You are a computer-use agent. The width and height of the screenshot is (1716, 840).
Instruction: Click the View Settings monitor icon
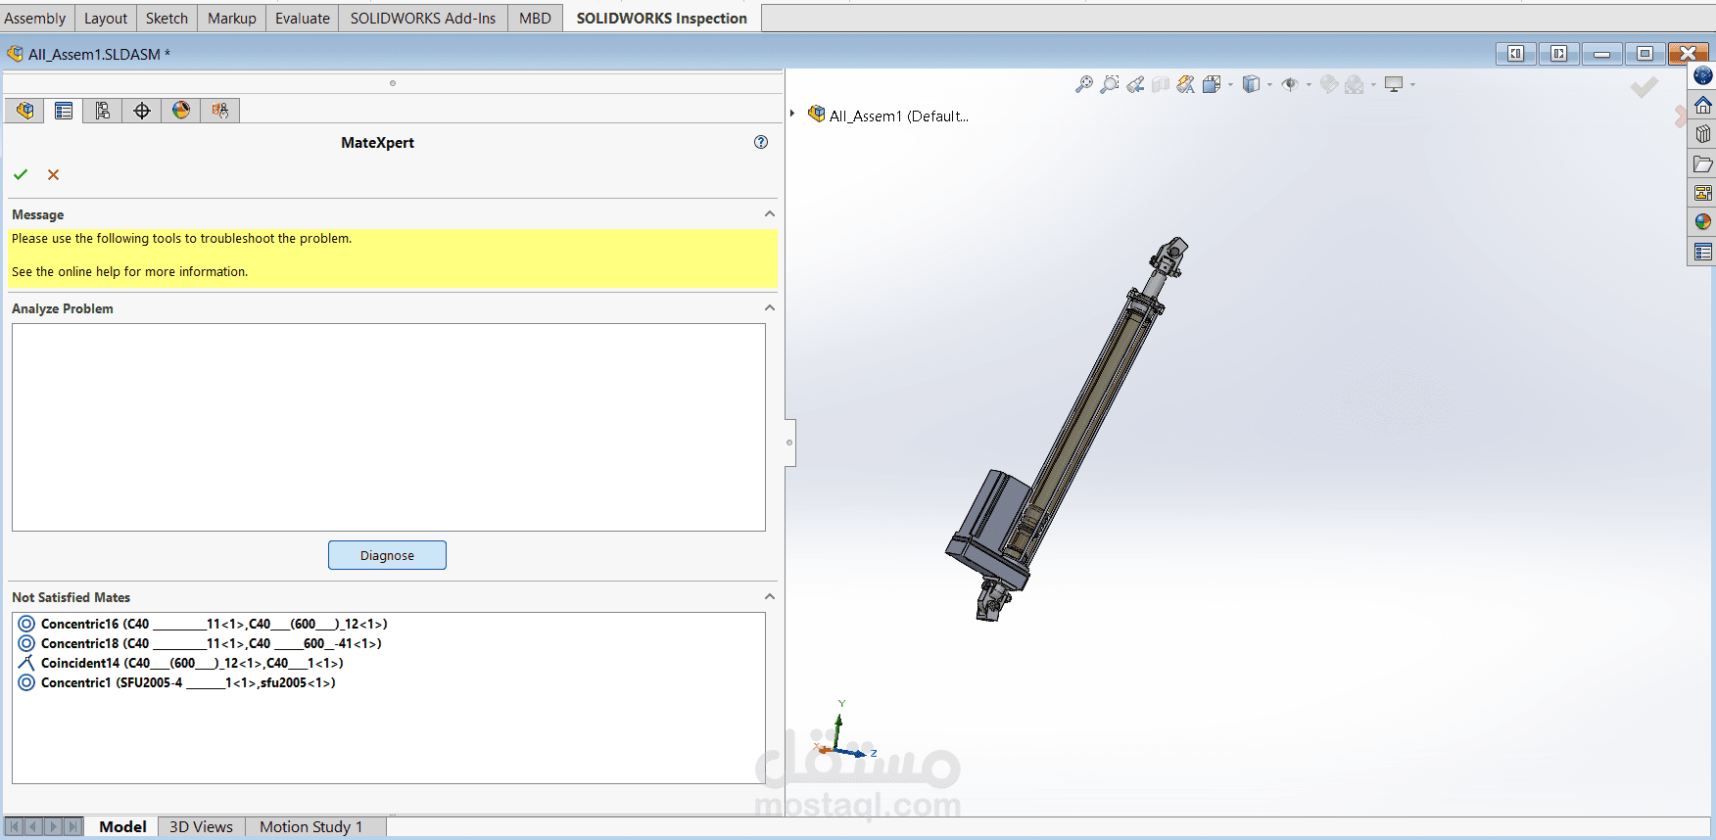click(x=1394, y=84)
